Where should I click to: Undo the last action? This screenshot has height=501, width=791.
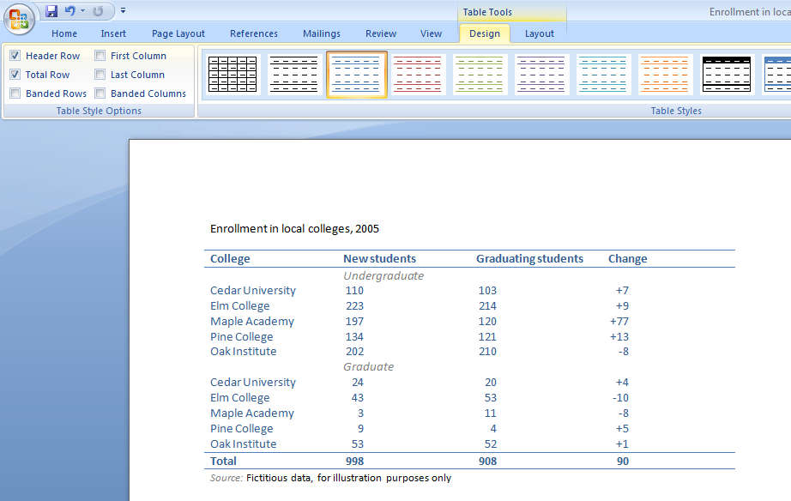tap(70, 11)
